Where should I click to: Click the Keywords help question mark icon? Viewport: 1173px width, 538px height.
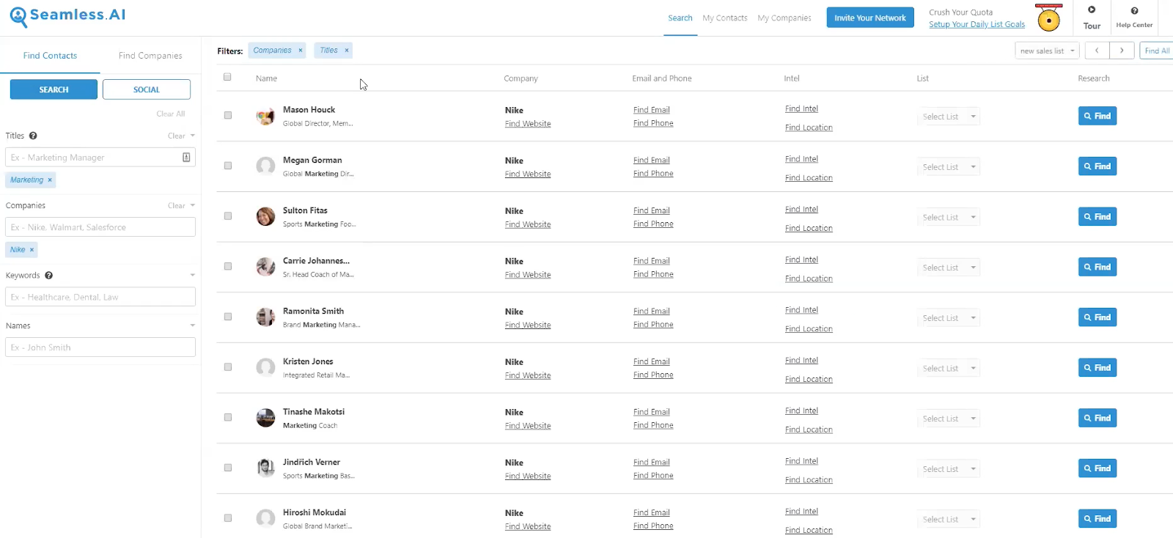tap(49, 276)
